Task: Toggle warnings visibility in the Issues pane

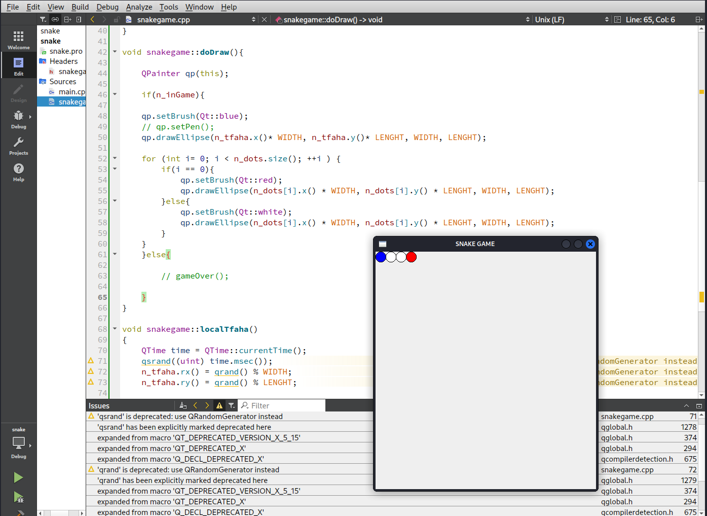Action: [x=219, y=405]
